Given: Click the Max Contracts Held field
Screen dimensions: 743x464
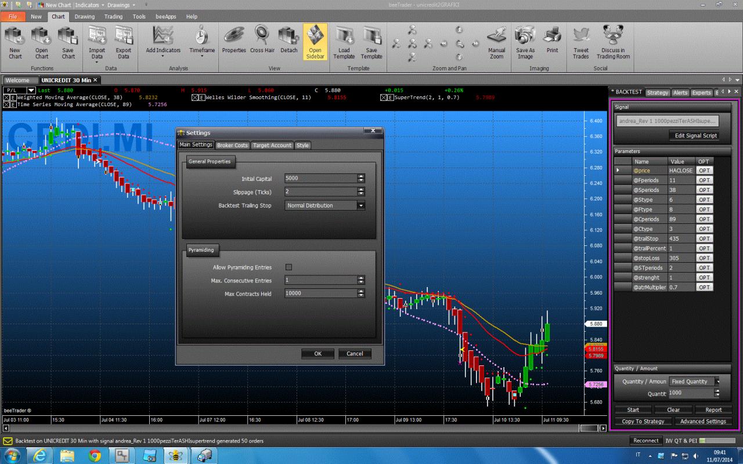Looking at the screenshot, I should [320, 293].
